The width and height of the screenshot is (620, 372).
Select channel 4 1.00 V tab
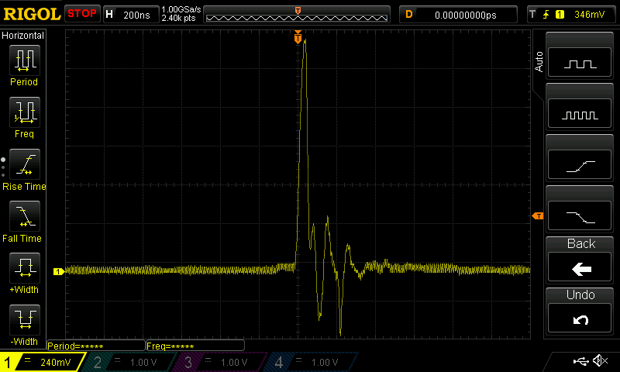coord(312,362)
